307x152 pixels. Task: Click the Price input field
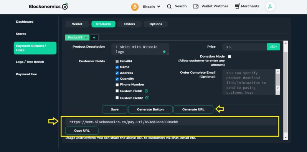coord(244,47)
